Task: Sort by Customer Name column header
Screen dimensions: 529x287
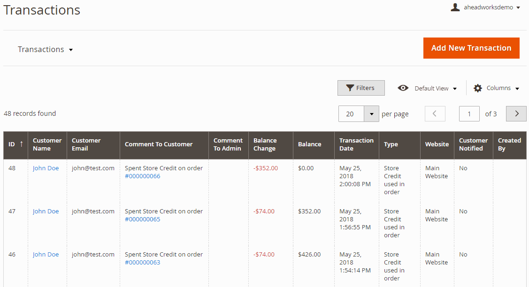Action: tap(47, 144)
